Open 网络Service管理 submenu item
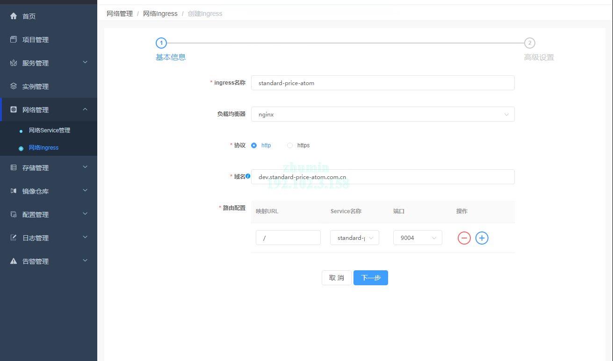This screenshot has height=361, width=613. click(x=49, y=130)
